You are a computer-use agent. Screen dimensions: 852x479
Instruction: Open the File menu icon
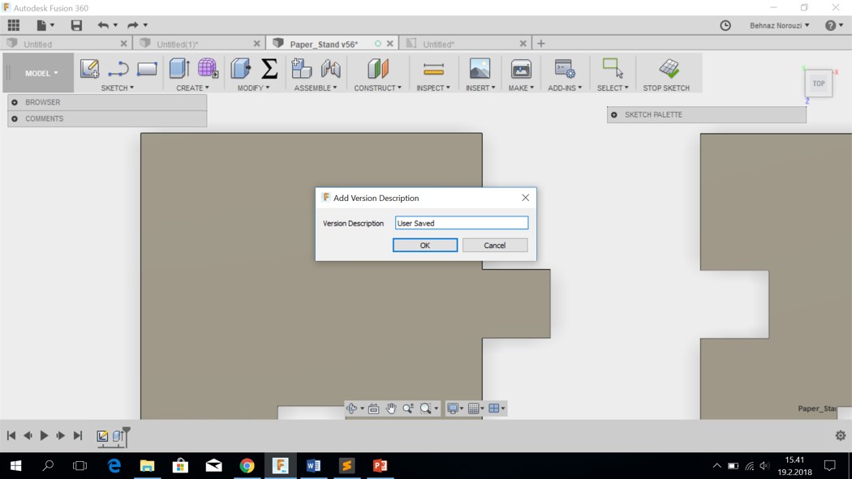click(x=42, y=25)
